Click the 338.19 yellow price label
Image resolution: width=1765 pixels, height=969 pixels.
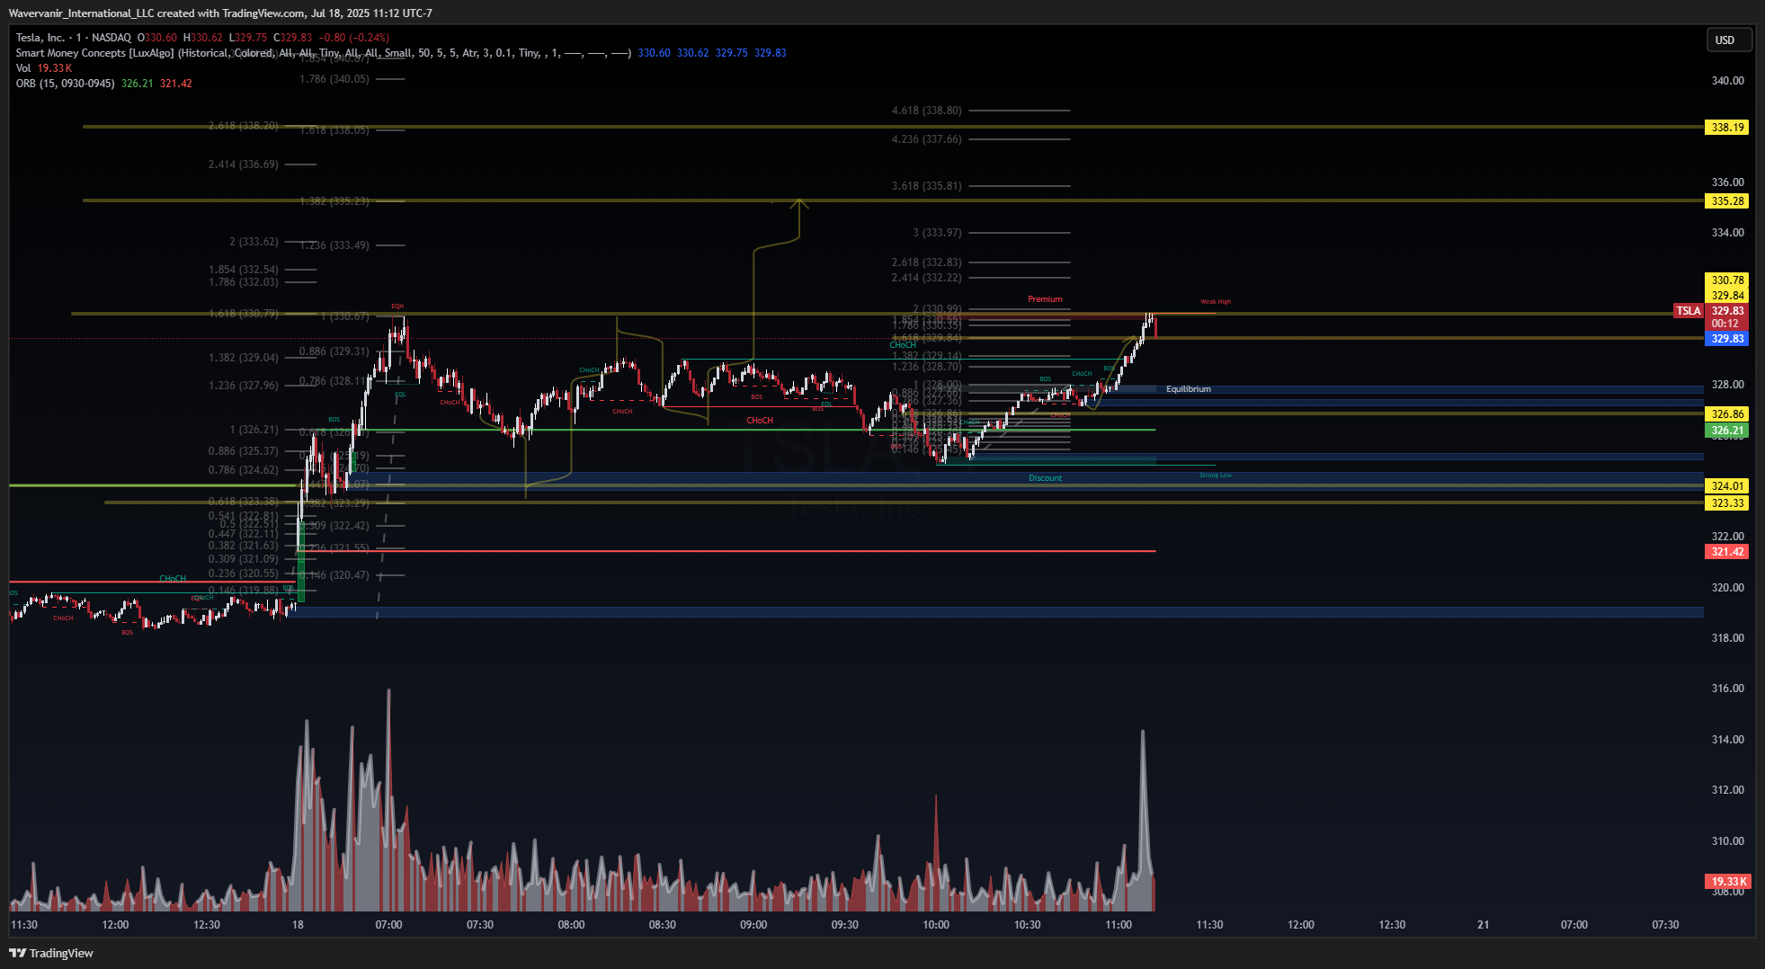click(1727, 128)
